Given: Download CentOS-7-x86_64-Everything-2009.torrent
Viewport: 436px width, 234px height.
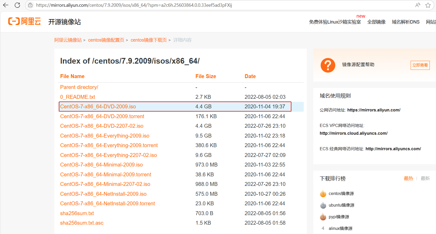Looking at the screenshot, I should click(109, 145).
